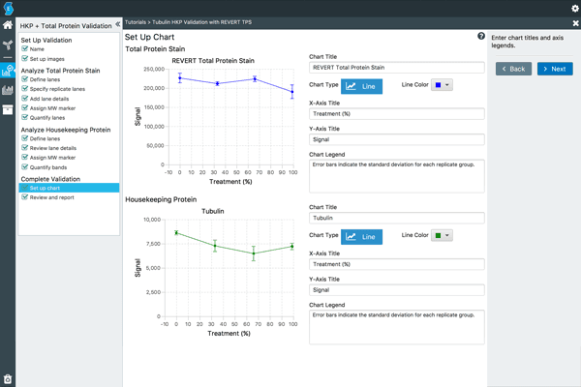Select Line chart type for Tubulin chart
This screenshot has height=387, width=581.
[361, 236]
